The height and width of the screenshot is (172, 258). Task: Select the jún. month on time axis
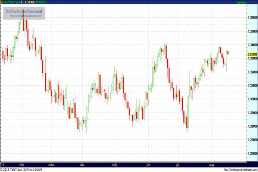[x=148, y=165]
